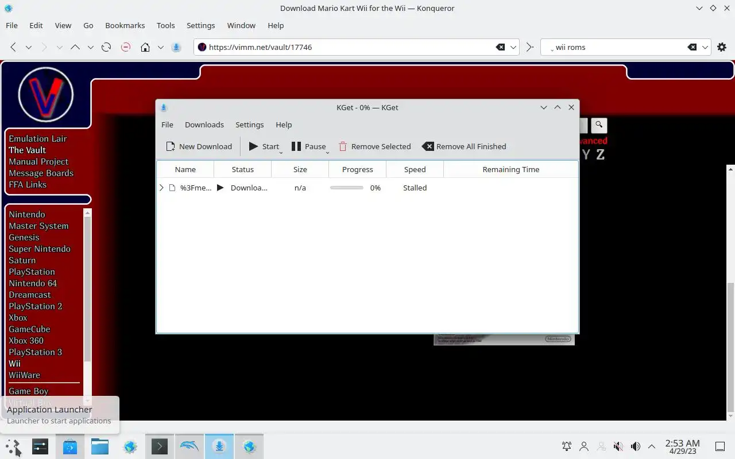Sort by the Size column header
Screen dimensions: 735x459
tap(300, 169)
